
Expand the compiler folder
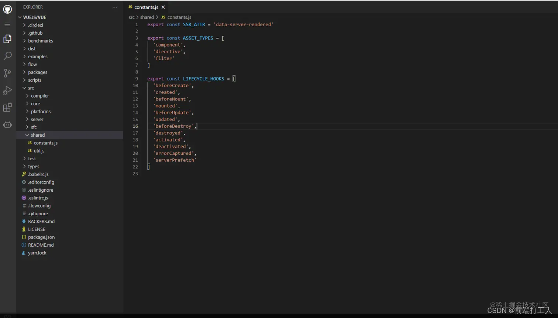point(69,96)
